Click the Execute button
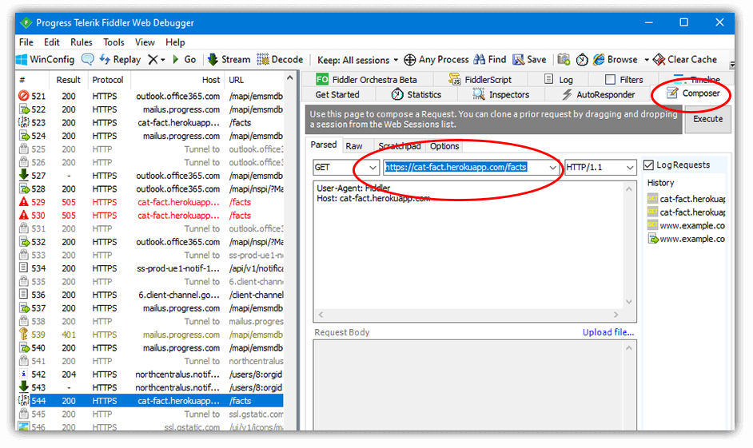 pyautogui.click(x=707, y=119)
